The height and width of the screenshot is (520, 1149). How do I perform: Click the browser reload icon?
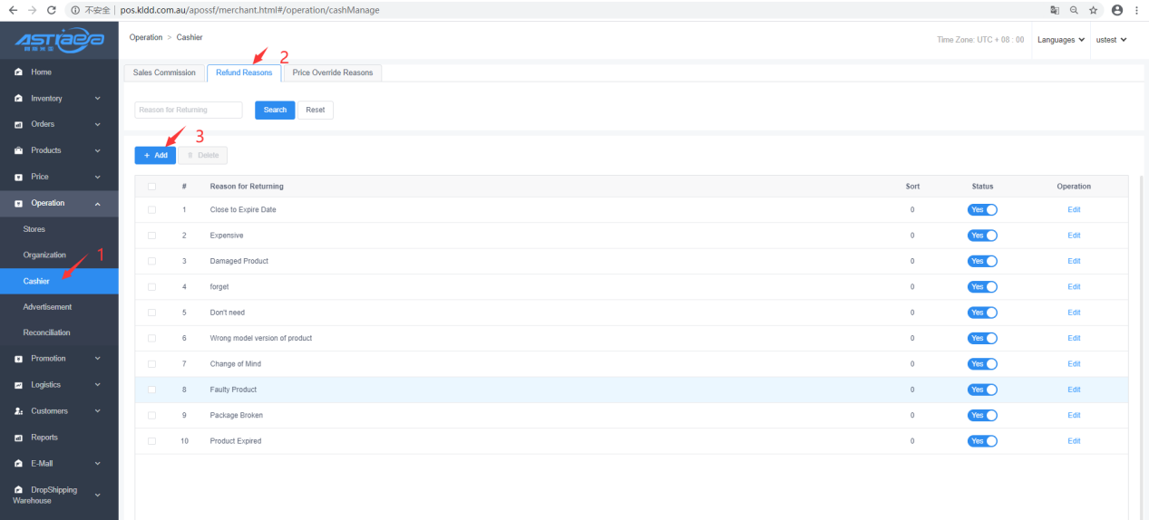pyautogui.click(x=51, y=10)
